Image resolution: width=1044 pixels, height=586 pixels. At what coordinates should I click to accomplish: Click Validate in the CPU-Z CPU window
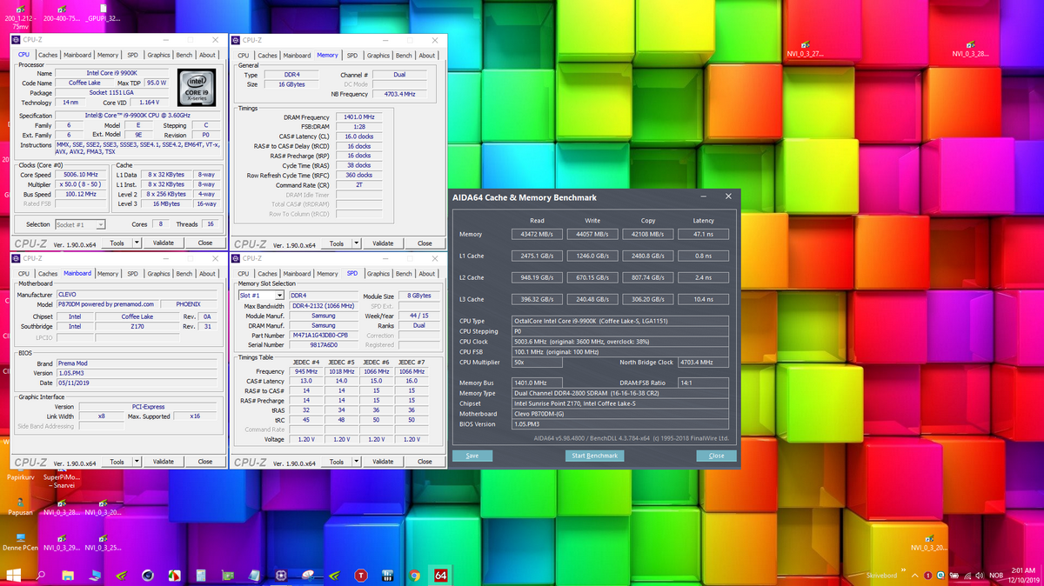point(164,243)
